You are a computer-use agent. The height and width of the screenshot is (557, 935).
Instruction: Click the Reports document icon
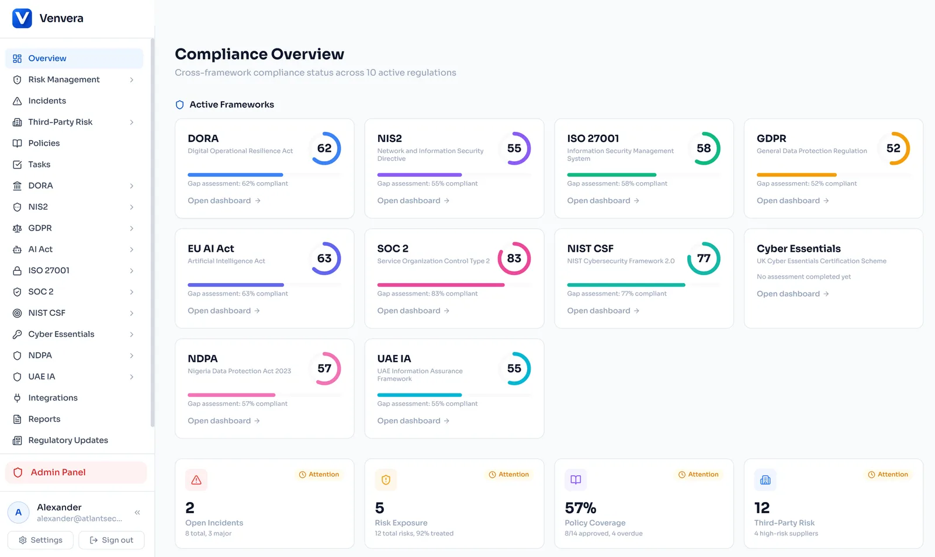[18, 419]
